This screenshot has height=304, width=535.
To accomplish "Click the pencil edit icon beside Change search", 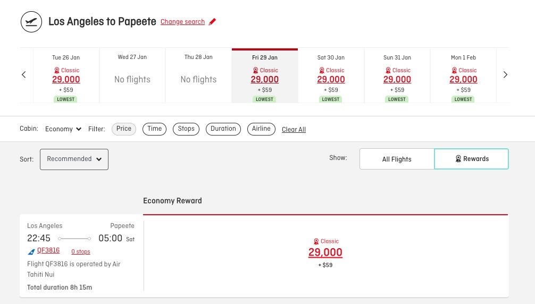I will tap(212, 22).
